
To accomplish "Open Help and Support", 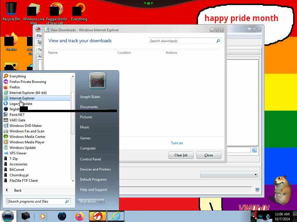I will point(93,190).
